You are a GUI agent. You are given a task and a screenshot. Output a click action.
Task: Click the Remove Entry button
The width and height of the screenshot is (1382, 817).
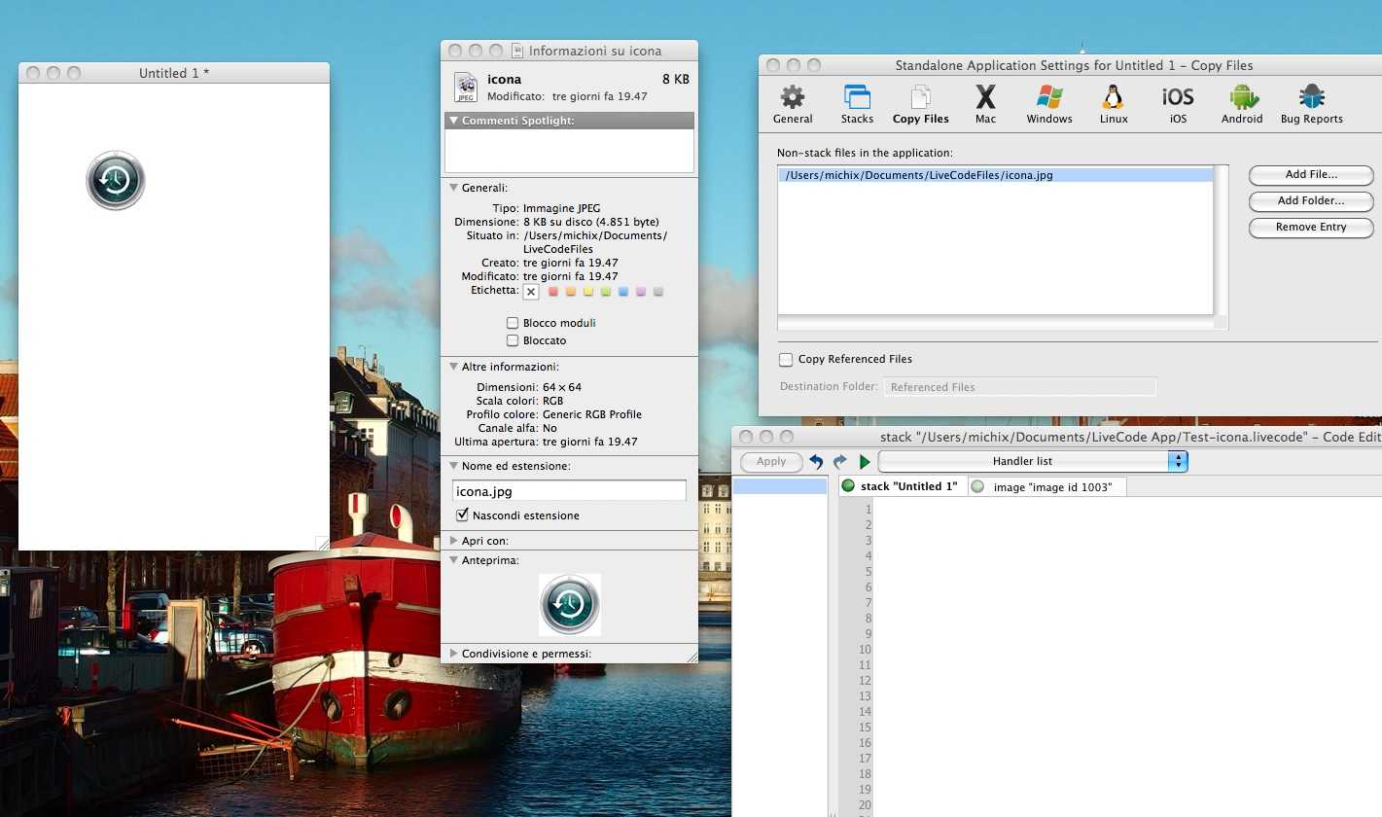click(1310, 228)
